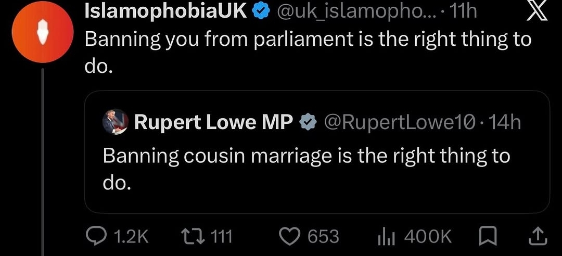The image size is (562, 256).
Task: Click the reply count 1.2K
Action: [x=131, y=237]
